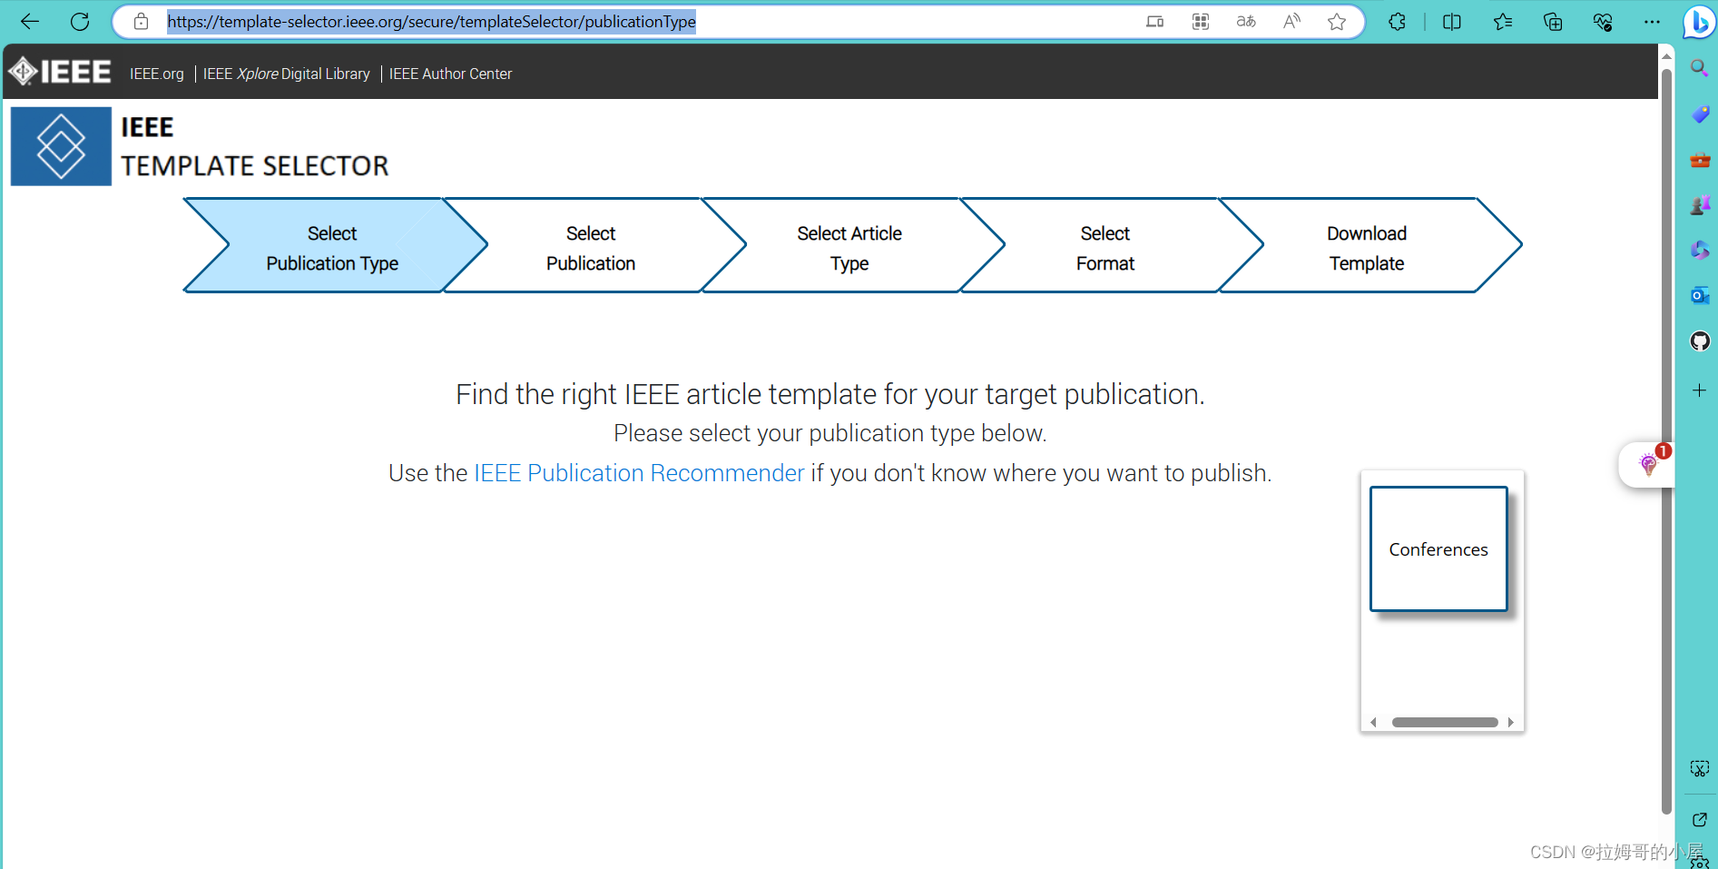Click the page vertical scrollbar
1718x869 pixels.
[x=1666, y=440]
